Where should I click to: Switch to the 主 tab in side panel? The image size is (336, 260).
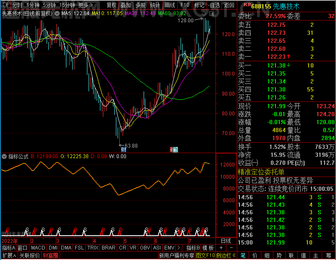point(316,255)
